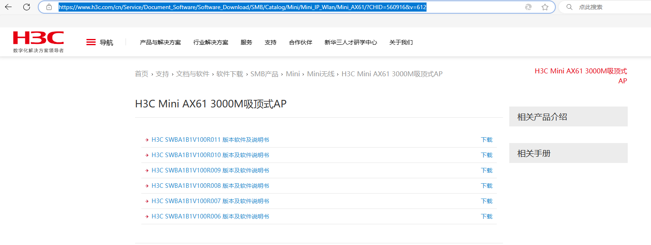This screenshot has width=651, height=245.
Task: Click the search magnifier icon
Action: pos(570,7)
